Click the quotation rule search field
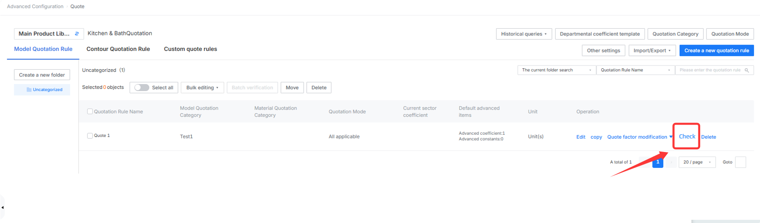This screenshot has height=223, width=760. (x=714, y=70)
